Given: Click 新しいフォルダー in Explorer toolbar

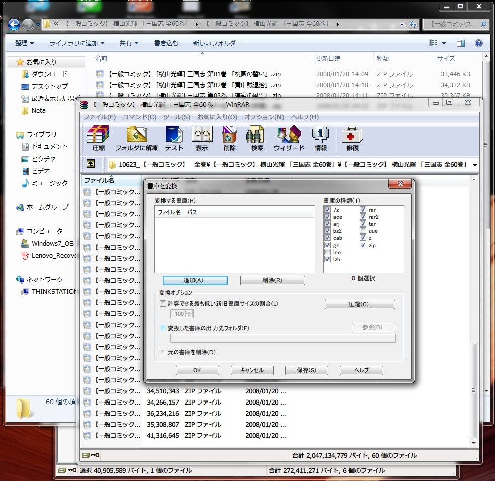Looking at the screenshot, I should pyautogui.click(x=217, y=43).
